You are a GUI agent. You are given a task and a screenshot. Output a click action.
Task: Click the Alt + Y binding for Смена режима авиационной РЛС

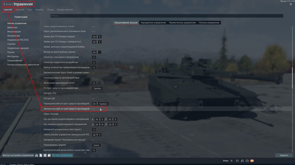click(x=97, y=135)
